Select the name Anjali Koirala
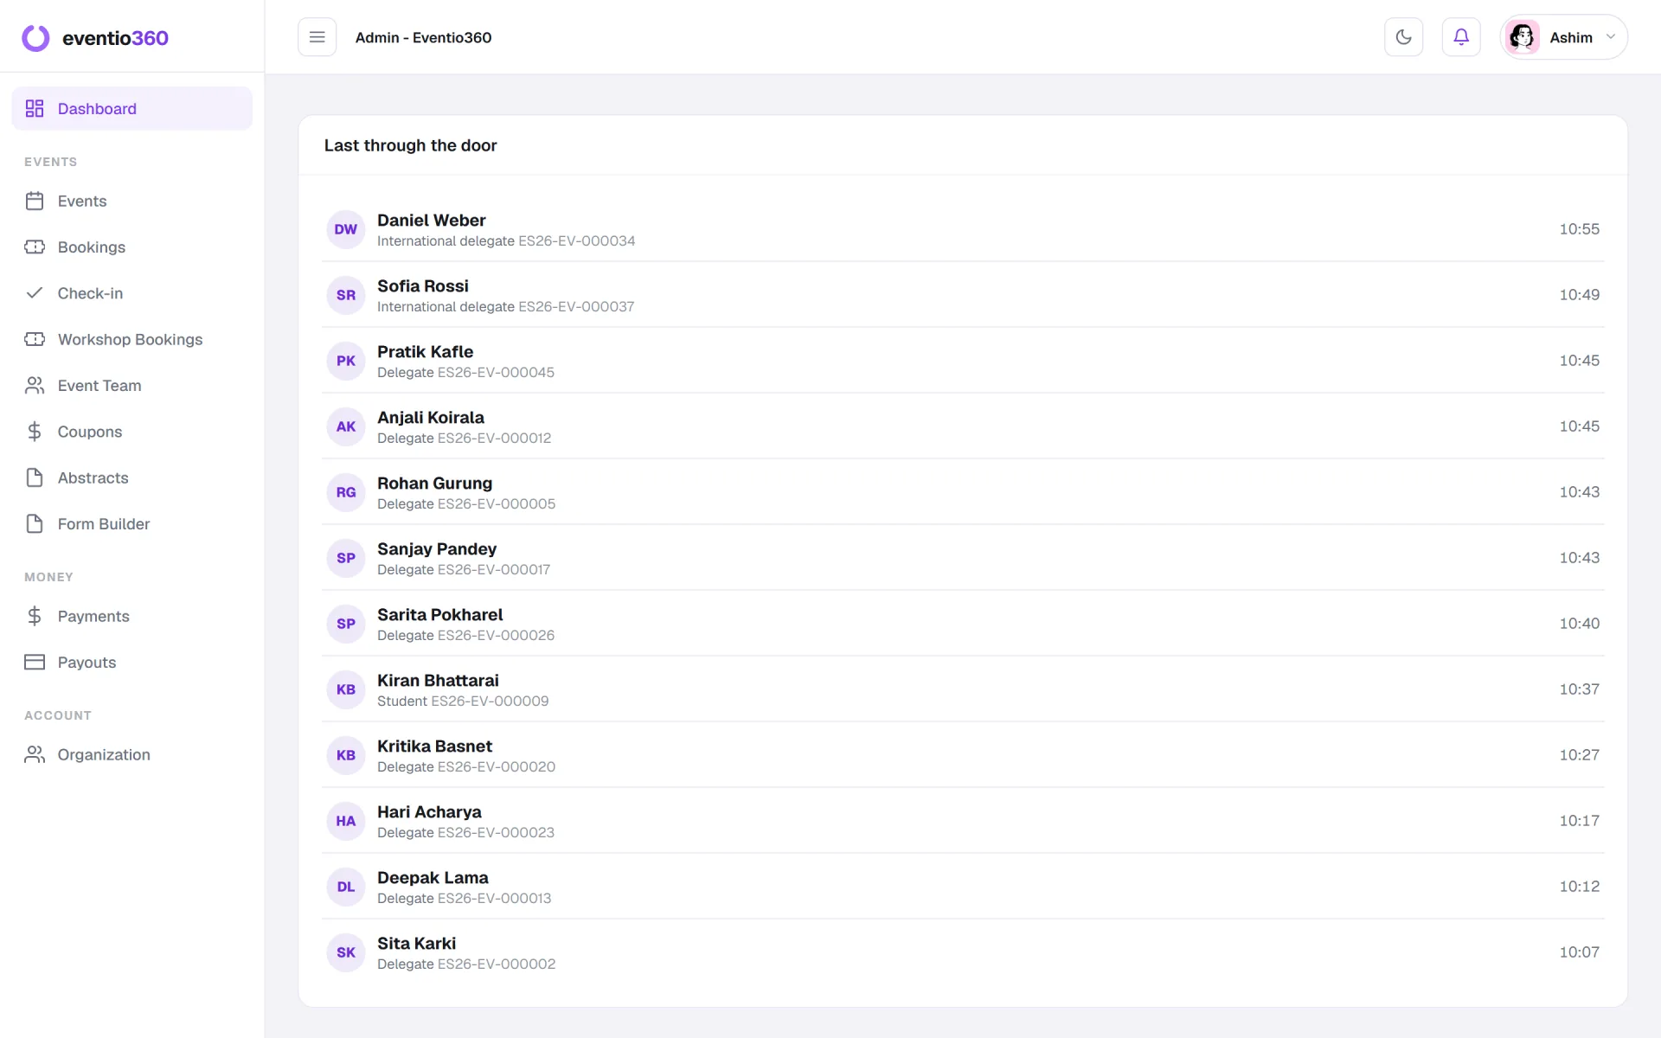 pyautogui.click(x=431, y=417)
